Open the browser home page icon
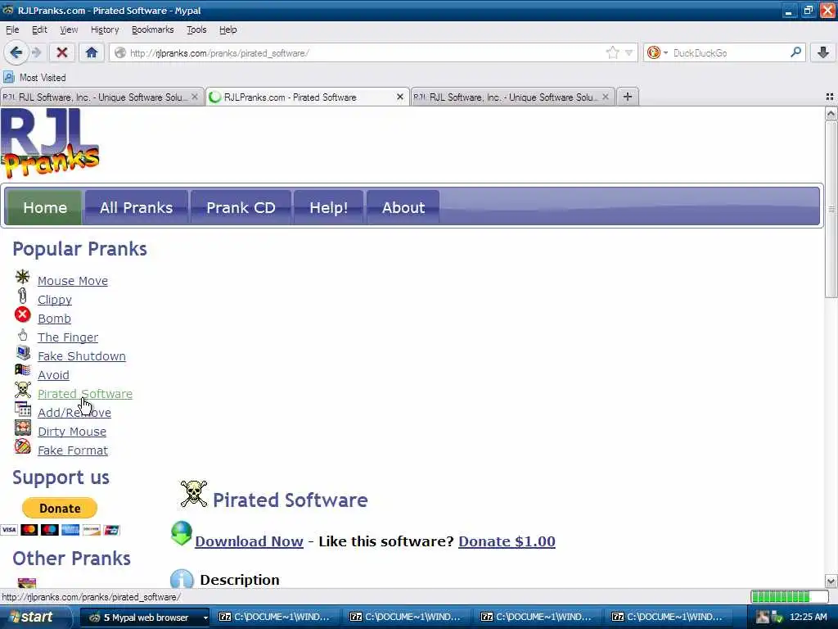This screenshot has width=838, height=629. click(x=92, y=52)
